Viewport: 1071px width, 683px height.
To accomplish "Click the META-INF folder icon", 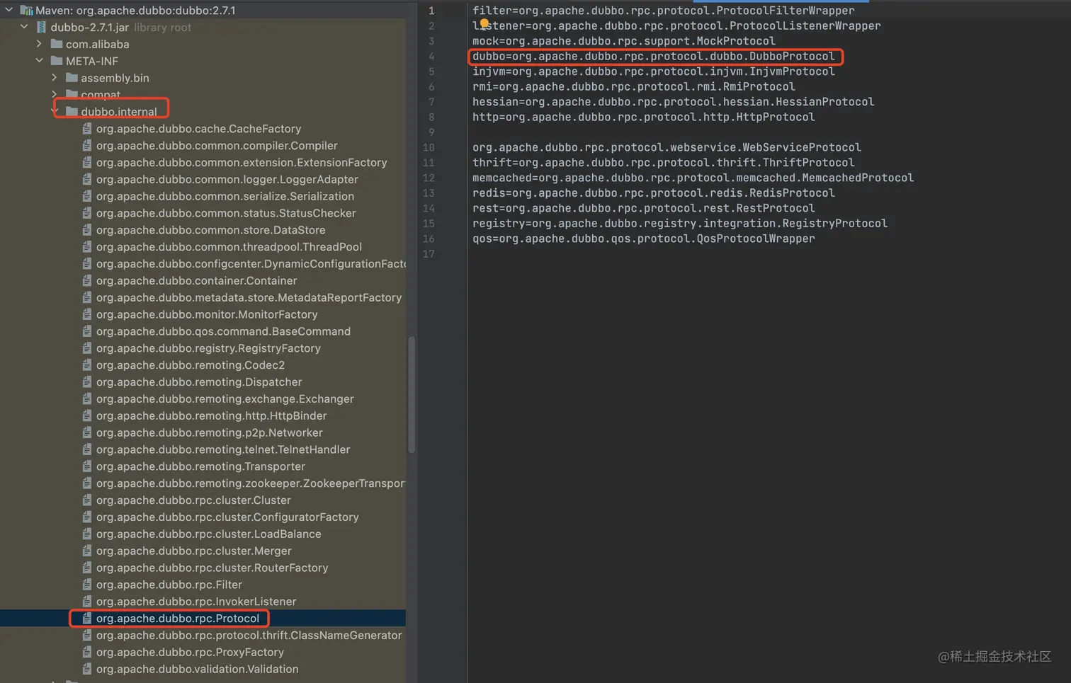I will [57, 61].
